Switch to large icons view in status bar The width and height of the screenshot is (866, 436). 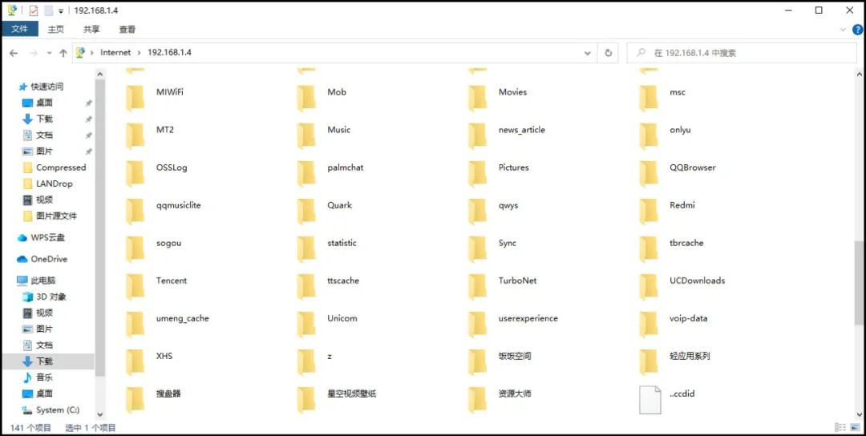click(x=855, y=427)
